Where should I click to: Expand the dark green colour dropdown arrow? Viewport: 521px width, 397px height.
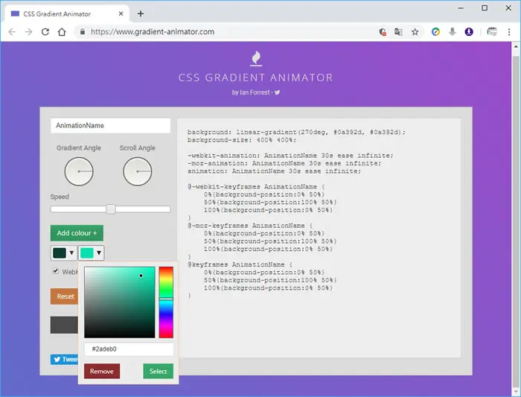point(71,253)
